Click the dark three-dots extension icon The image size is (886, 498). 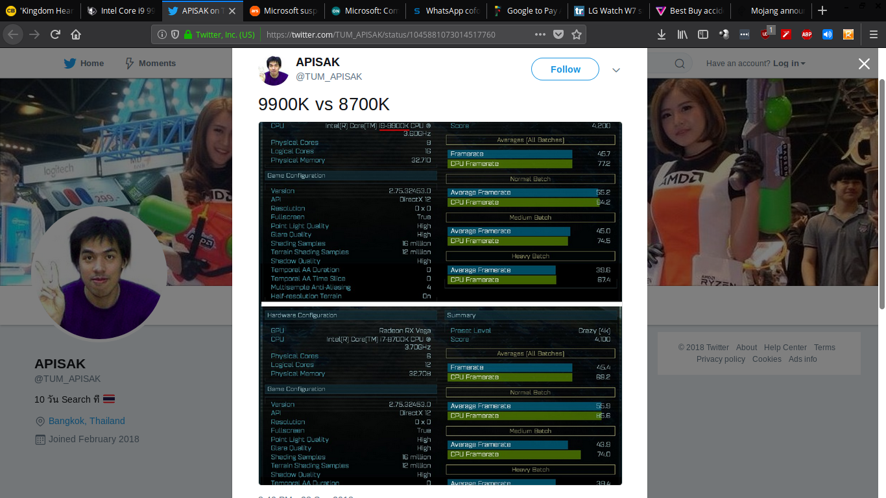745,34
